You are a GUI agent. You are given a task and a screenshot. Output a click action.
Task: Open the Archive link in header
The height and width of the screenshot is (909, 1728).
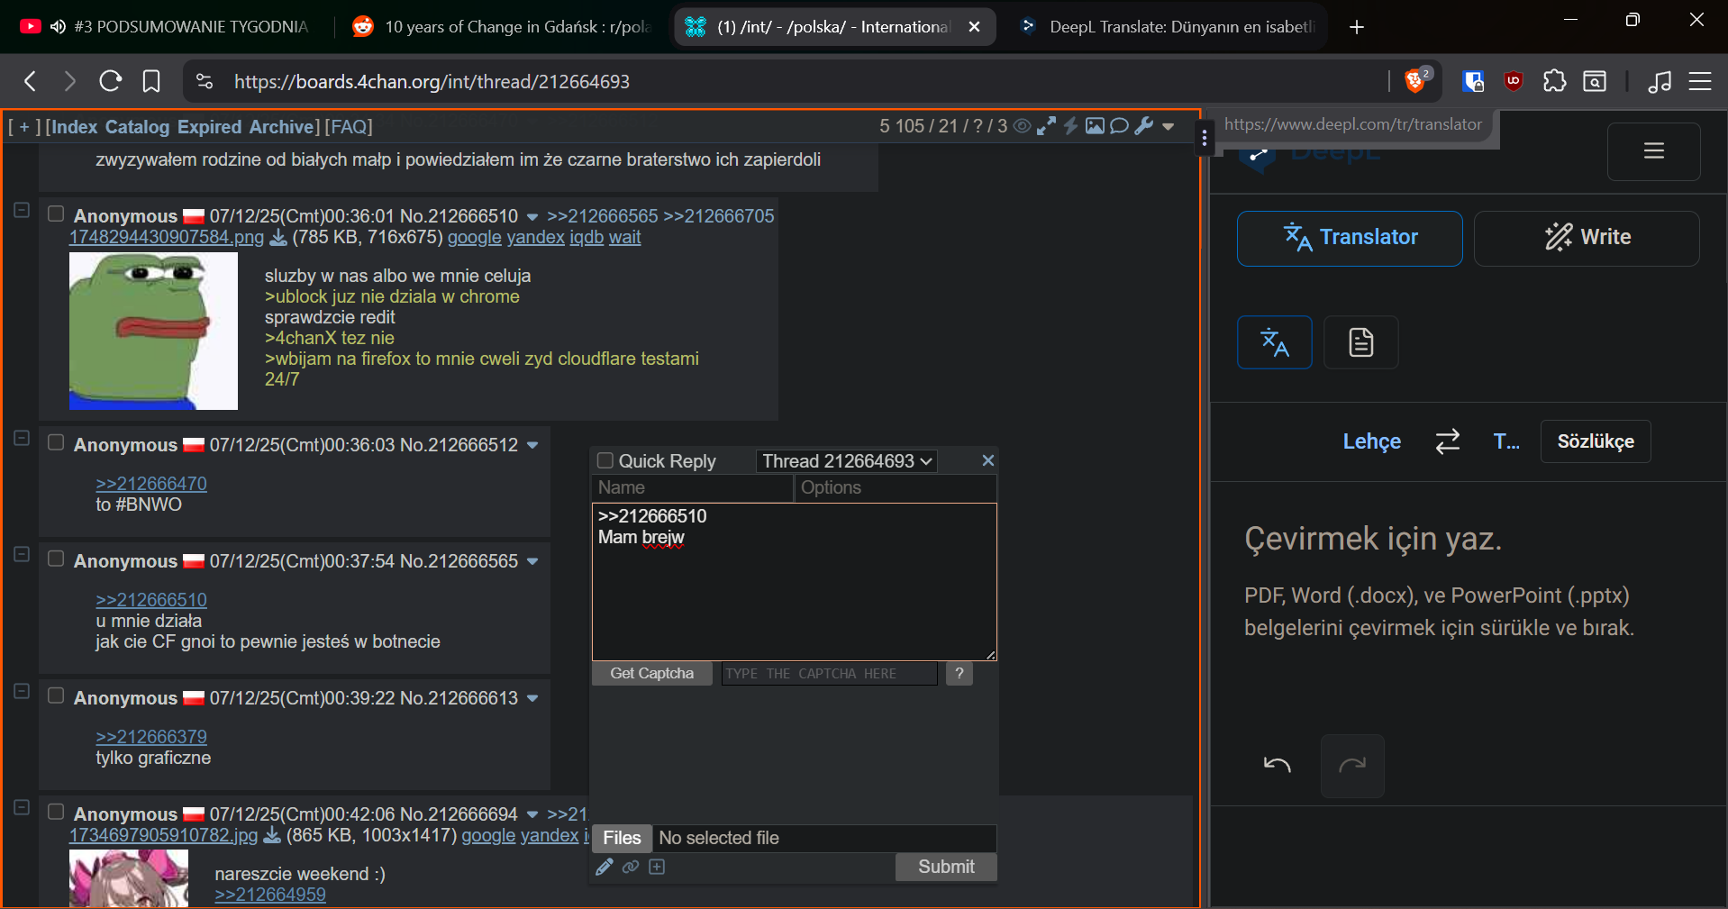tap(280, 127)
